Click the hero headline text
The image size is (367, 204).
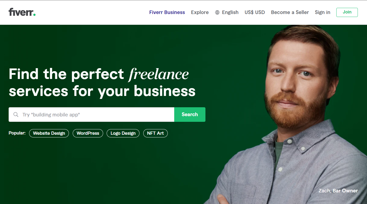102,82
